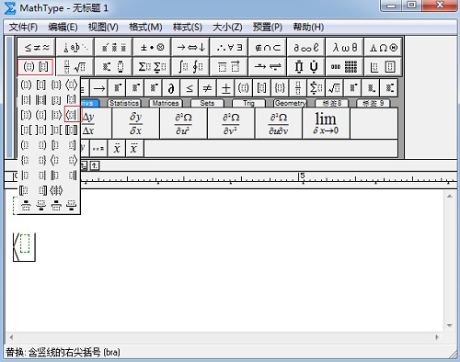Expand the arrow symbols palette (→ ⇔ ↓)
The height and width of the screenshot is (362, 460).
(x=190, y=48)
